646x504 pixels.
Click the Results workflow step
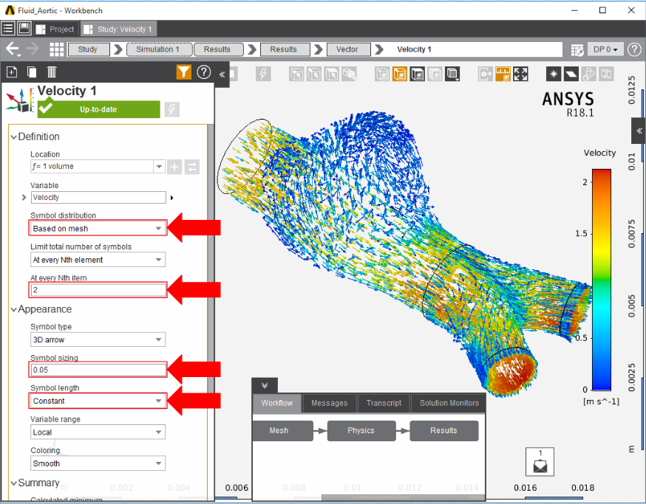click(x=444, y=431)
